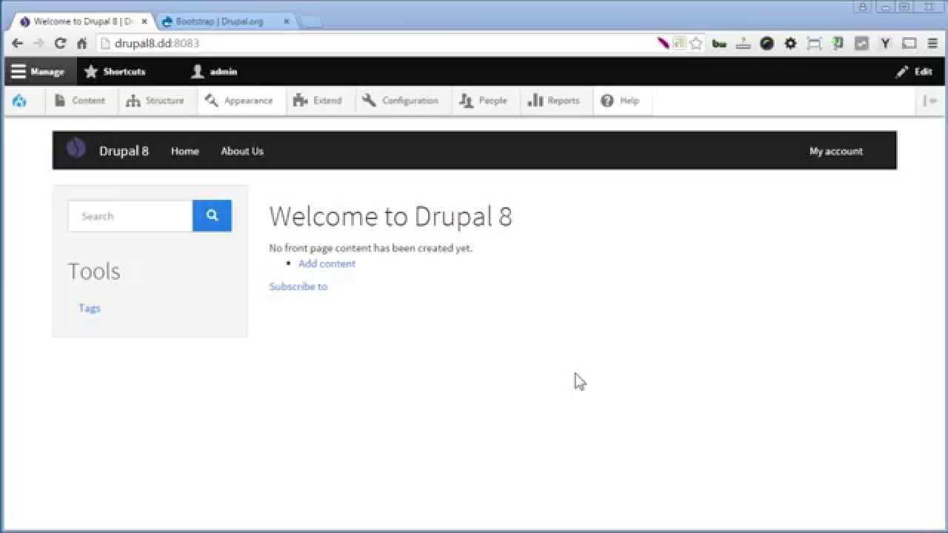Open the Extend admin menu
The image size is (948, 533).
[318, 101]
